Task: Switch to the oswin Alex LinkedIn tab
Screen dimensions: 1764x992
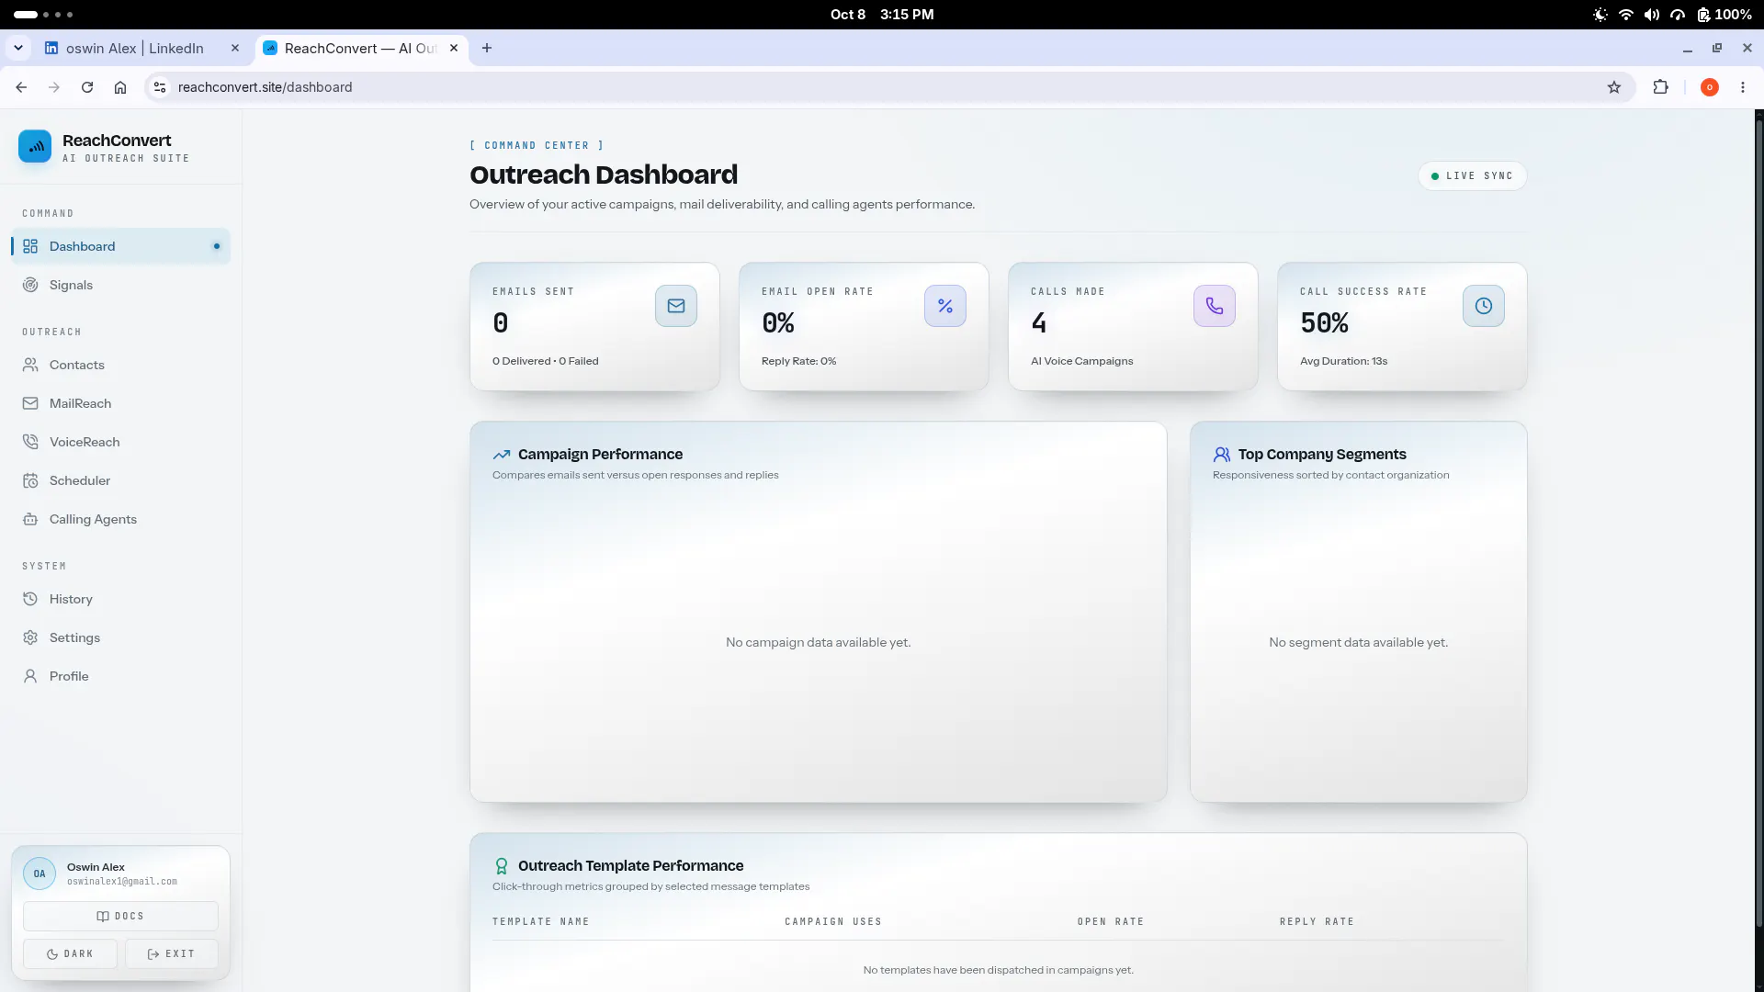Action: (133, 48)
